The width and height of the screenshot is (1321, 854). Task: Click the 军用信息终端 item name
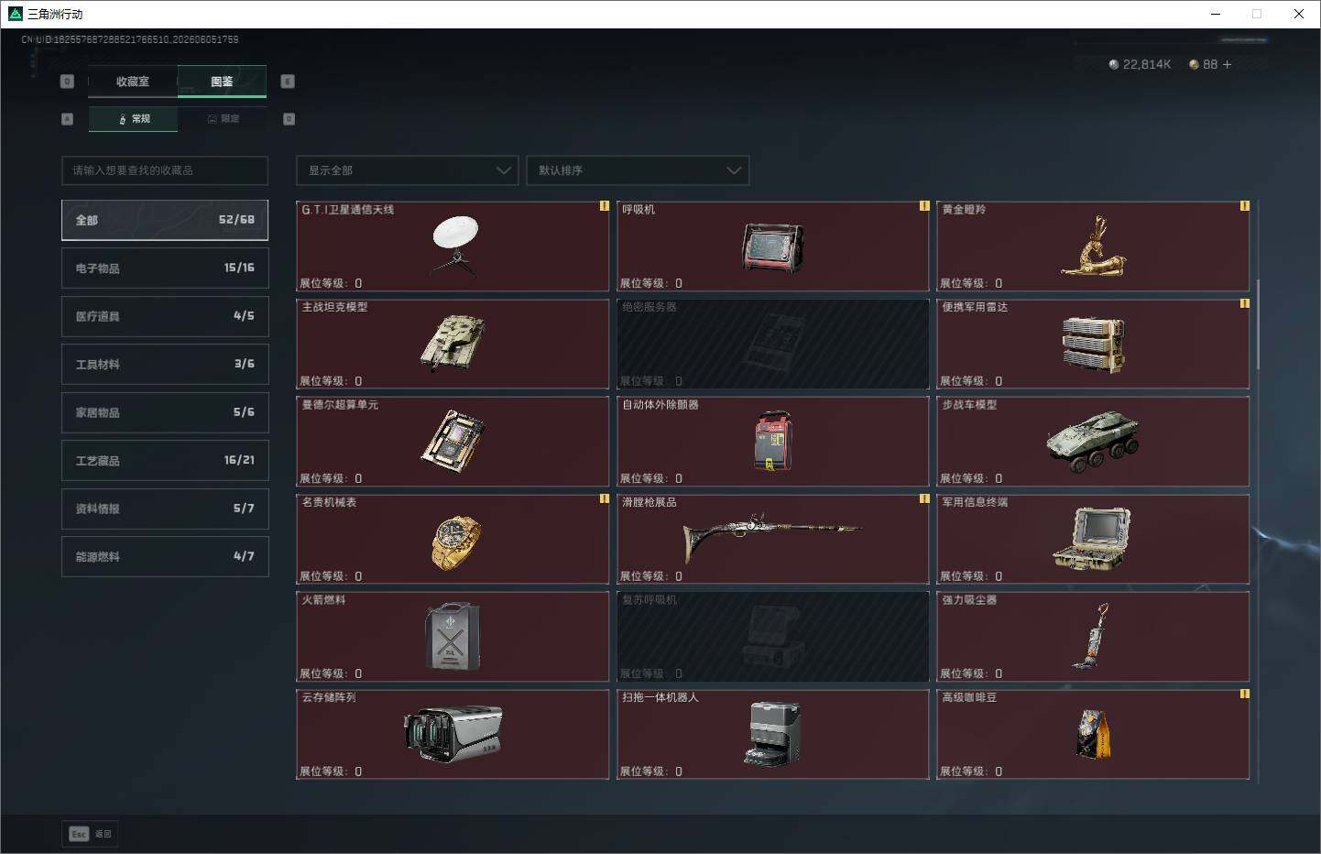[x=975, y=502]
